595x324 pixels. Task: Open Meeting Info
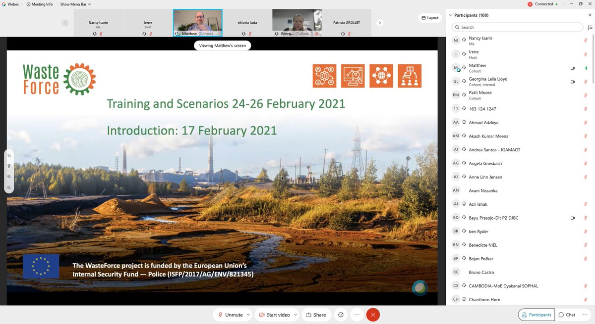(39, 4)
